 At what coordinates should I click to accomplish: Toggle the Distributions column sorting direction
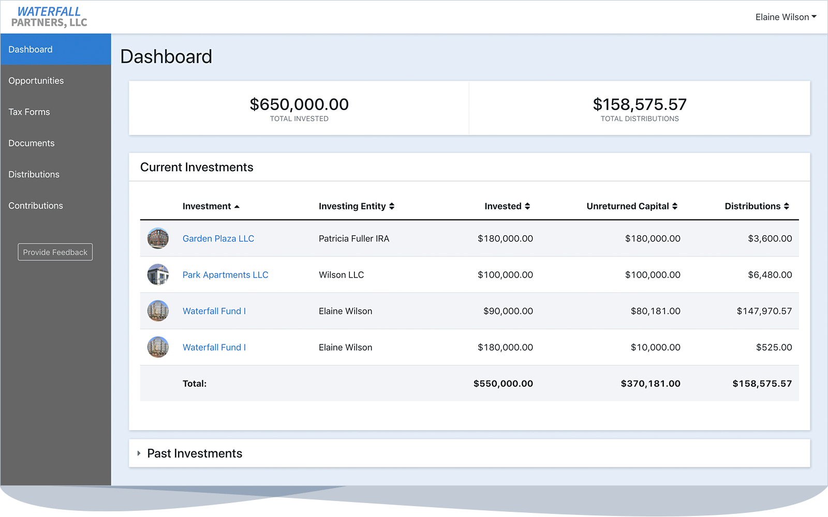pos(787,206)
